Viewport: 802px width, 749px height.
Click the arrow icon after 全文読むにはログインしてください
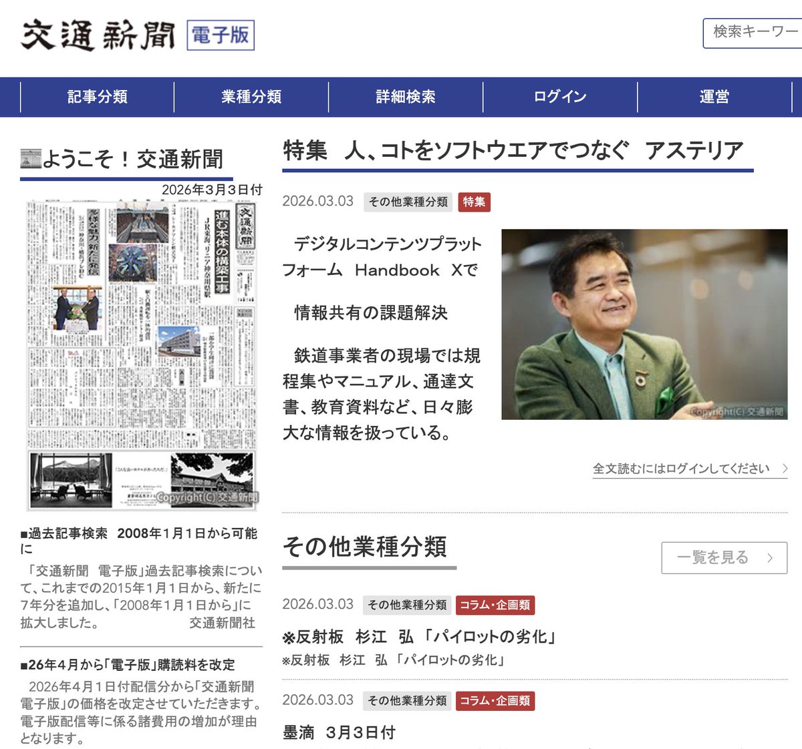[785, 469]
